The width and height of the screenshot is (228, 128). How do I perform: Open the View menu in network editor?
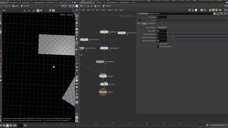pyautogui.click(x=98, y=10)
